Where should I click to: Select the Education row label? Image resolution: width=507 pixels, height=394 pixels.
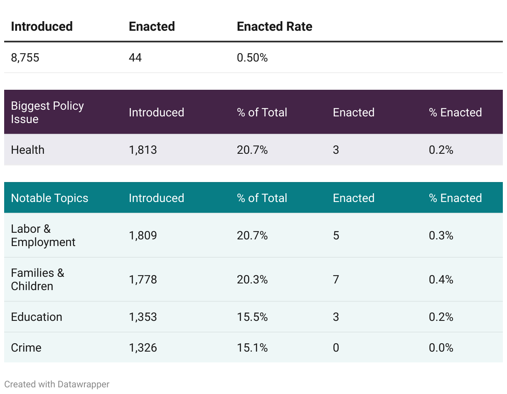(x=37, y=317)
